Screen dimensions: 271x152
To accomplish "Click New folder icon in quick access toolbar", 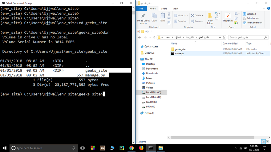I will pos(143,32).
